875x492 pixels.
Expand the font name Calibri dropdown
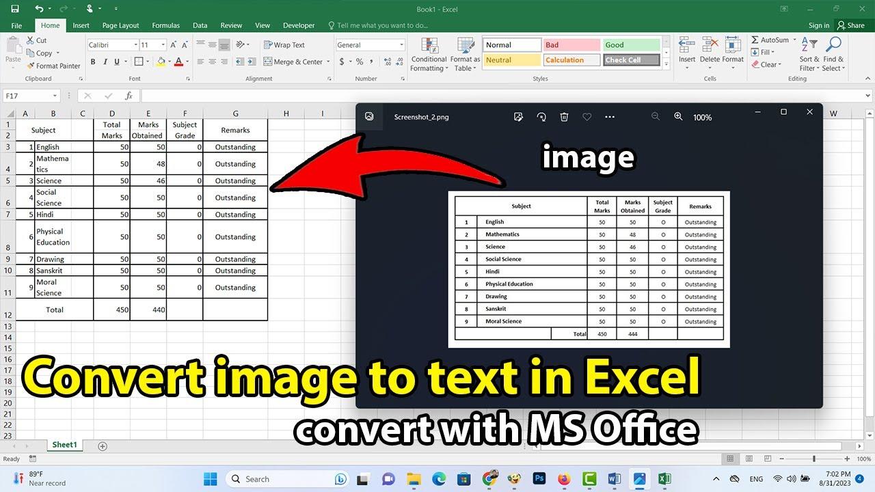pos(135,45)
